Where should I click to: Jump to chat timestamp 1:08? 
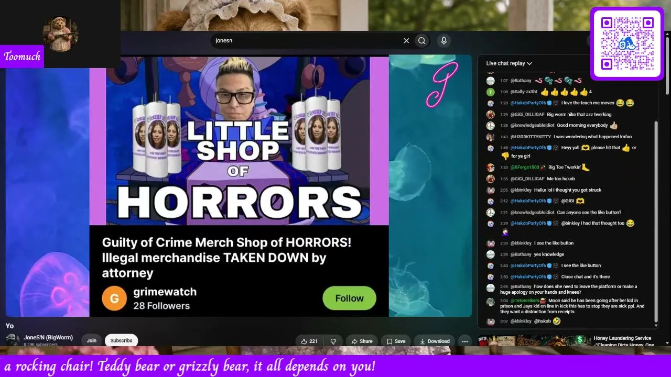(504, 92)
